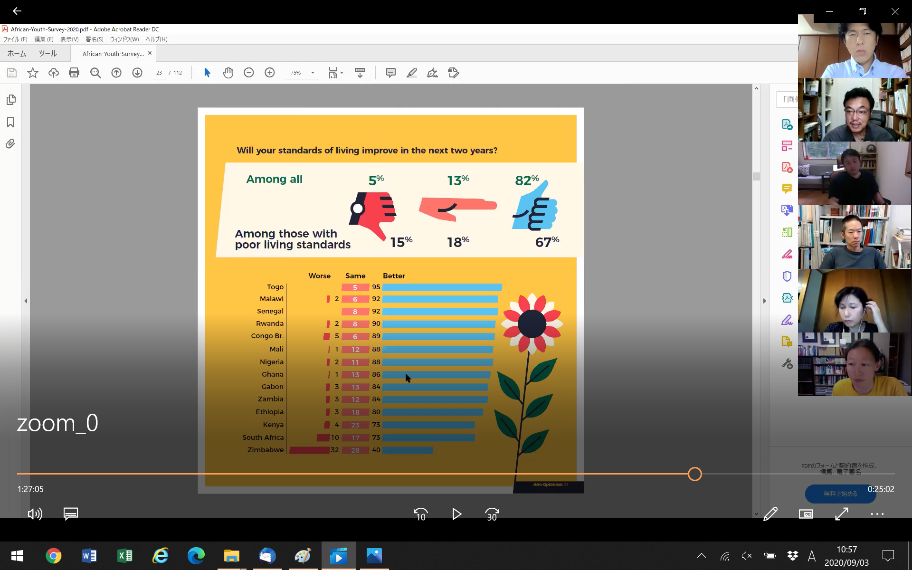Click the page number field showing 23
Image resolution: width=912 pixels, height=570 pixels.
(x=159, y=73)
